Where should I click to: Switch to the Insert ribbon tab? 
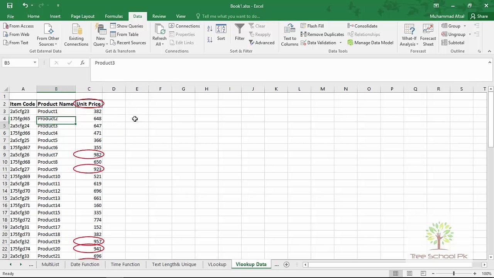pos(55,16)
